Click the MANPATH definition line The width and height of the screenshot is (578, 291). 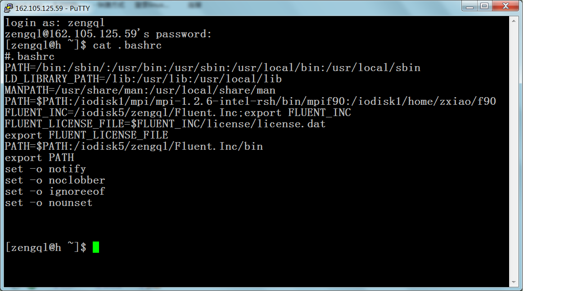coord(140,90)
